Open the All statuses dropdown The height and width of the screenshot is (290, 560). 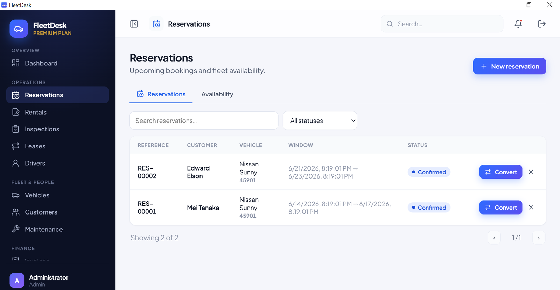point(320,121)
